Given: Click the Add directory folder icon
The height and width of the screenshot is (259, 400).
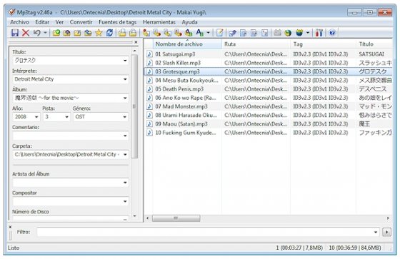Looking at the screenshot, I should point(67,33).
